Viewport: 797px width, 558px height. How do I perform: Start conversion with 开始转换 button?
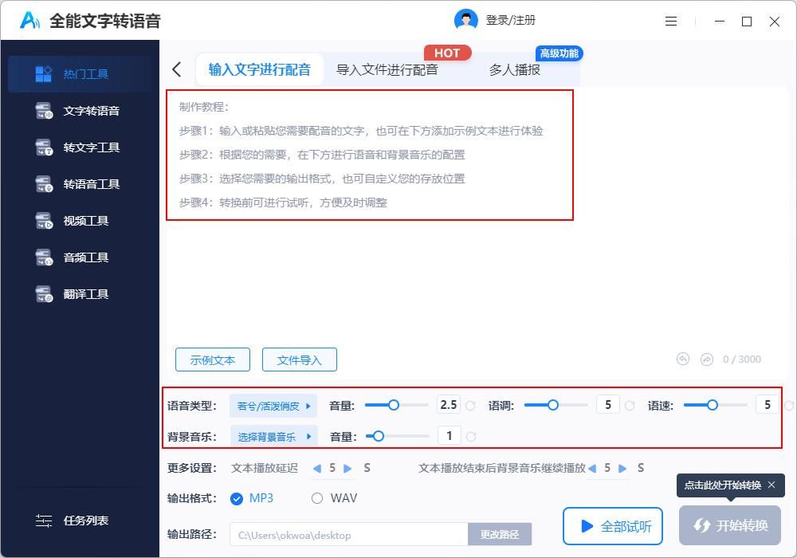730,525
